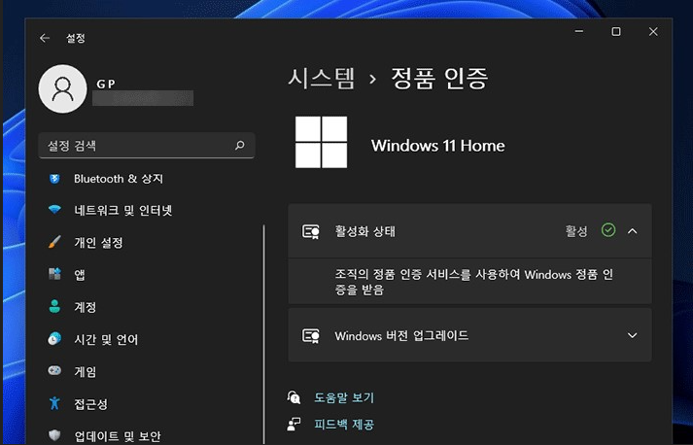Click the give feedback icon

coord(294,425)
